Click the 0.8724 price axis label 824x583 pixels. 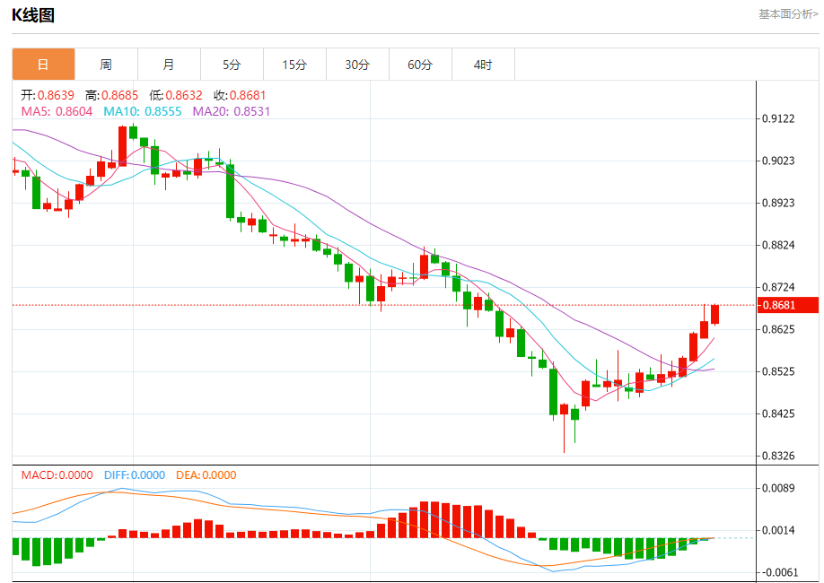pos(778,287)
